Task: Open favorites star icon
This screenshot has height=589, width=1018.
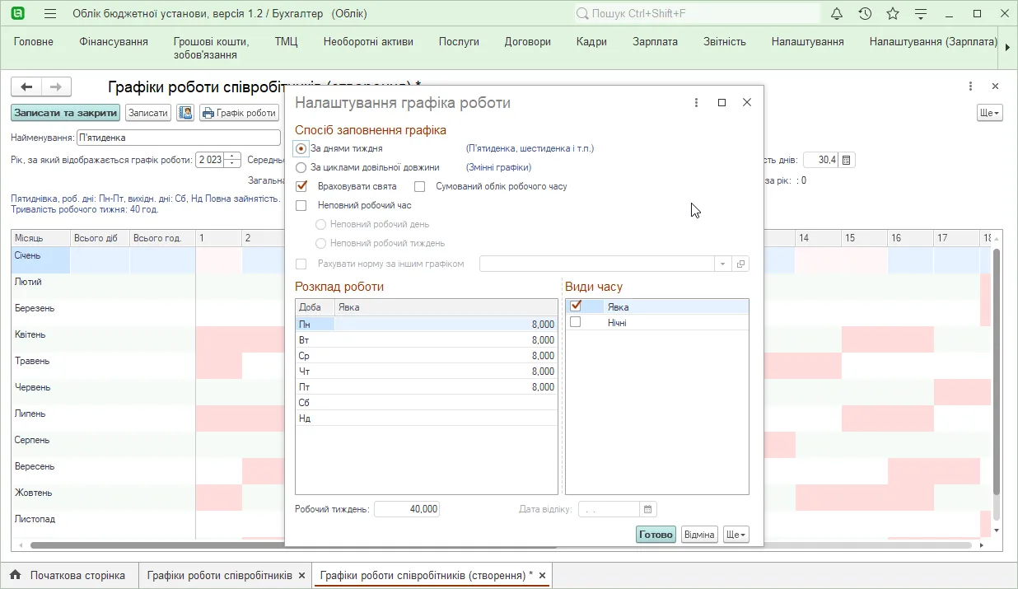Action: 893,14
